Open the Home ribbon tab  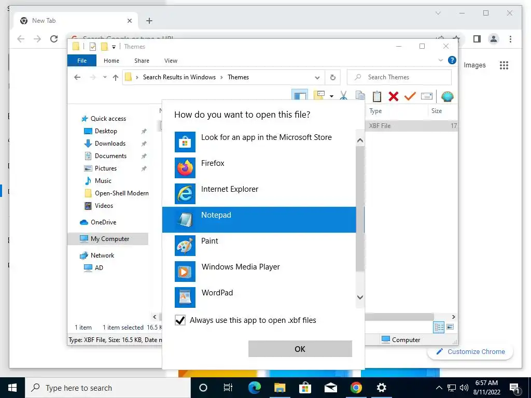click(111, 61)
